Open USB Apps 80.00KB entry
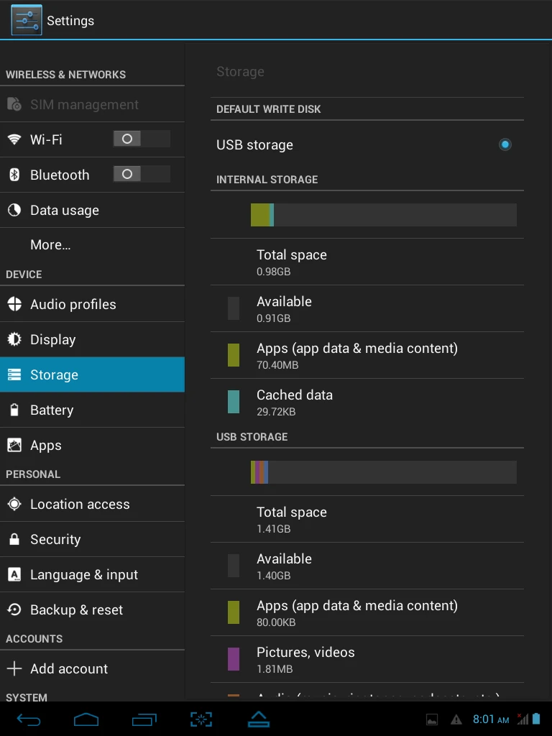 tap(367, 612)
